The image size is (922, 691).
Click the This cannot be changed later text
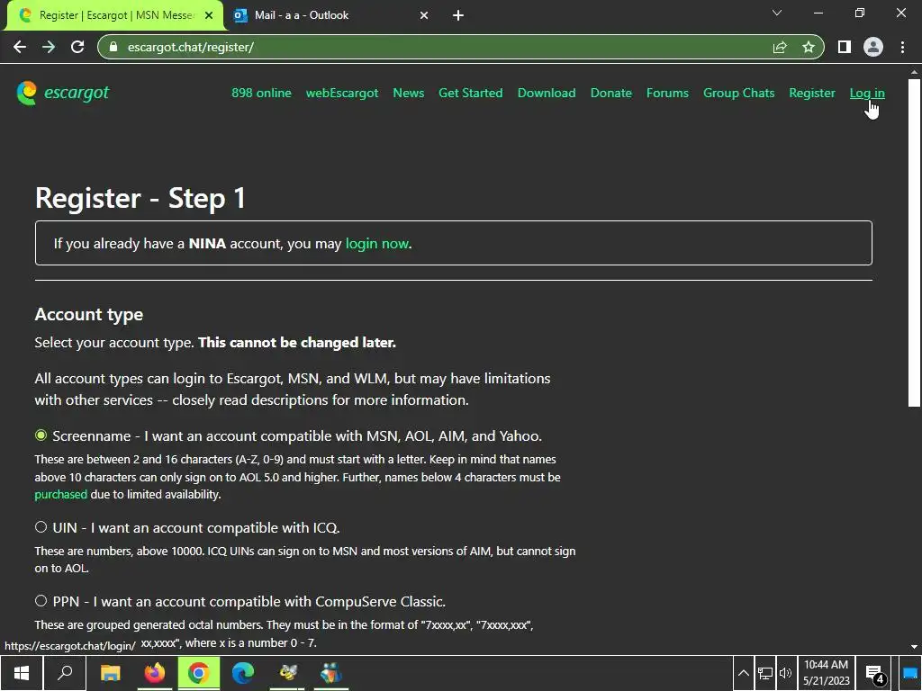297,343
